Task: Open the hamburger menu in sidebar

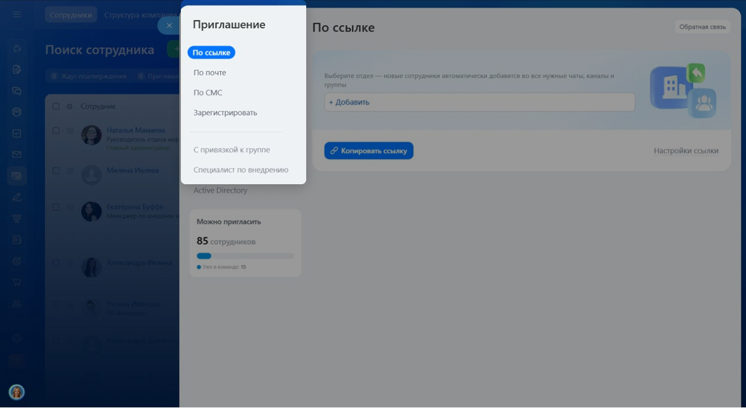Action: (17, 14)
